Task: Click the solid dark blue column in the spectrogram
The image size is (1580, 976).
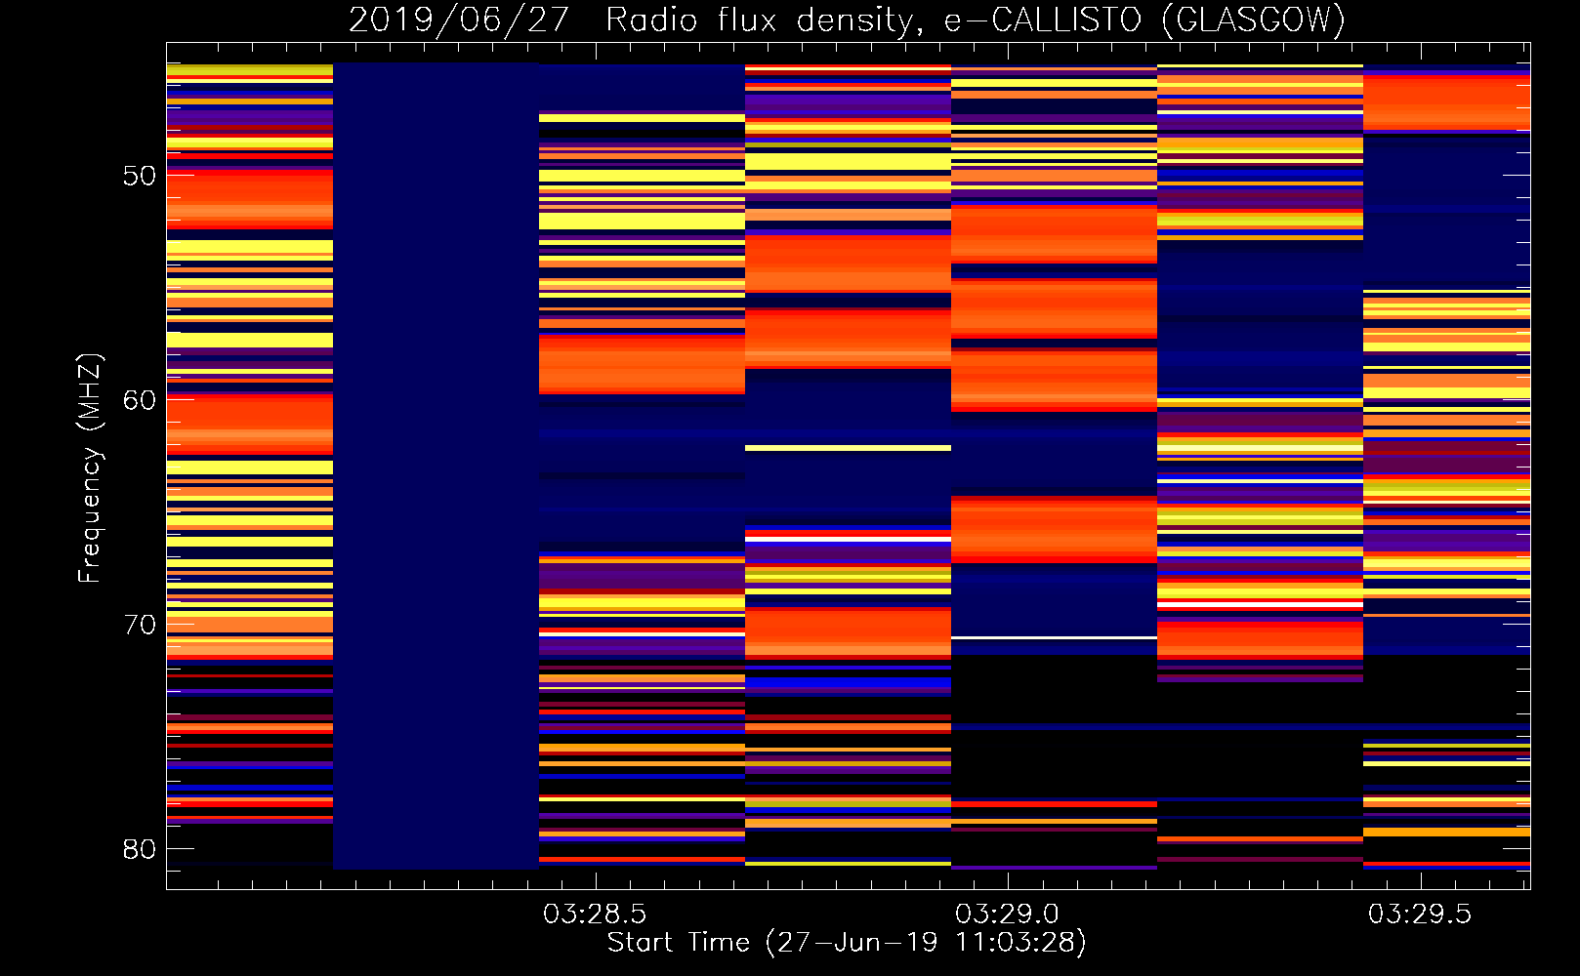Action: 437,467
